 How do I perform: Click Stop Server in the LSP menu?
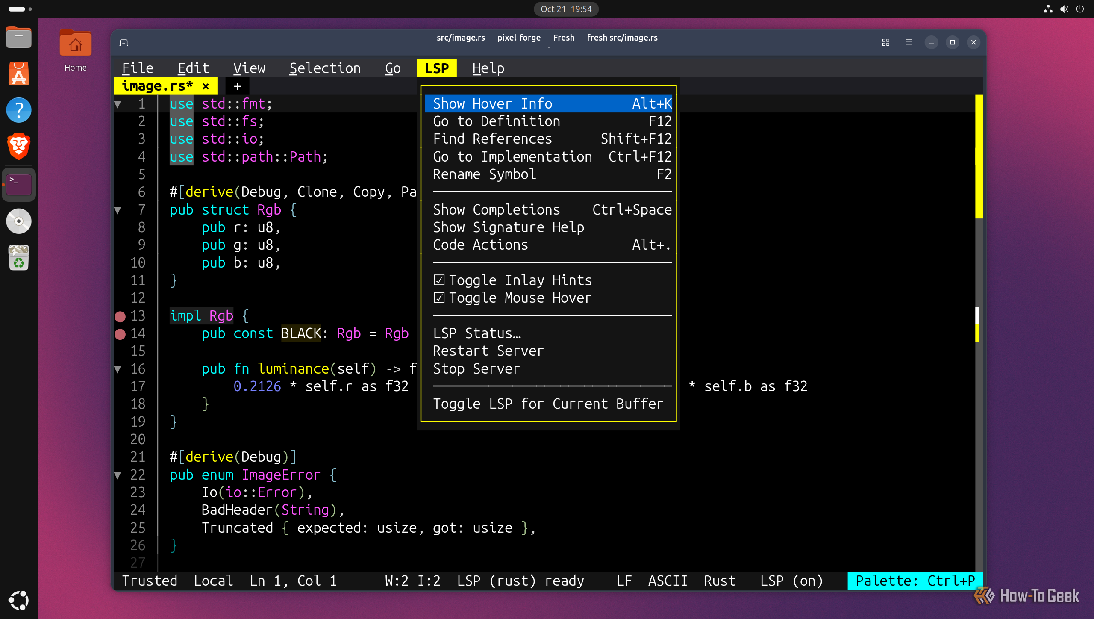pyautogui.click(x=549, y=368)
